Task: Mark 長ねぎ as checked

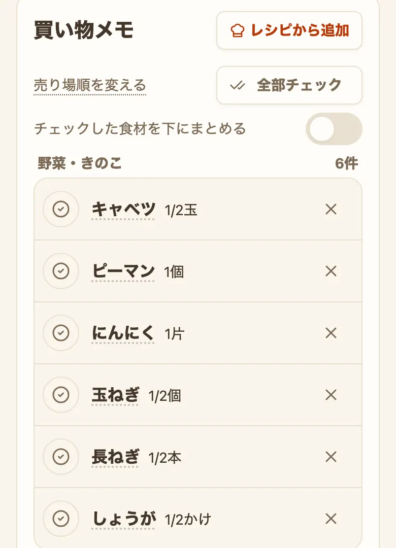Action: point(61,457)
